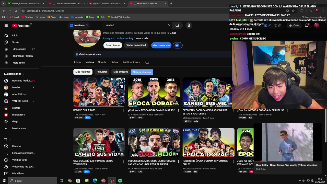Image resolution: width=327 pixels, height=184 pixels.
Task: Activate voice search microphone
Action: coord(189,25)
